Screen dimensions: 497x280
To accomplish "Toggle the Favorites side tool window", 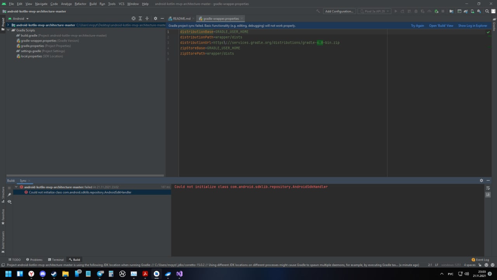I will click(3, 217).
